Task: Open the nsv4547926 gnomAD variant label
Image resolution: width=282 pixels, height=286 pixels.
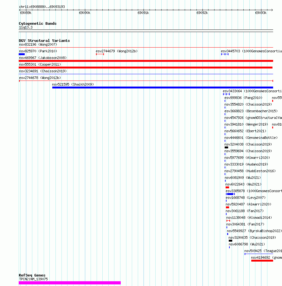Action: (253, 118)
